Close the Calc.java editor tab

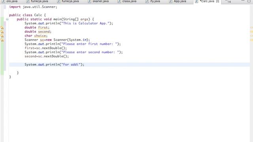(x=217, y=1)
